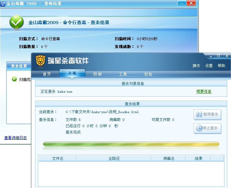Click the 文件数 6 value
Image resolution: width=231 pixels, height=188 pixels.
pyautogui.click(x=73, y=120)
